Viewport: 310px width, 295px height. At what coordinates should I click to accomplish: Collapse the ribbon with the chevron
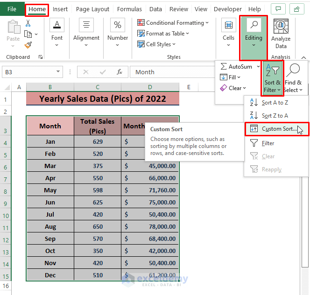pos(303,57)
